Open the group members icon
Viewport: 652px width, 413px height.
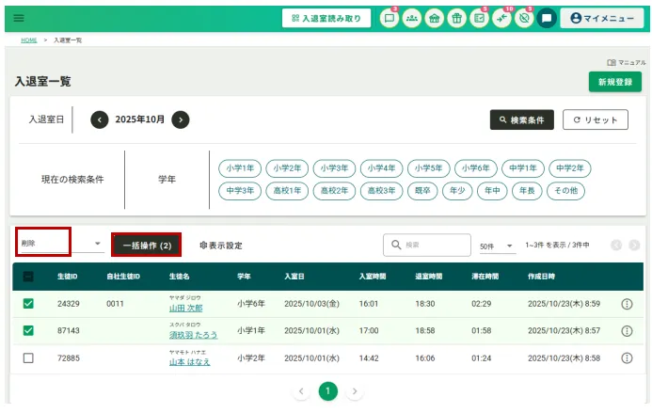pos(411,18)
